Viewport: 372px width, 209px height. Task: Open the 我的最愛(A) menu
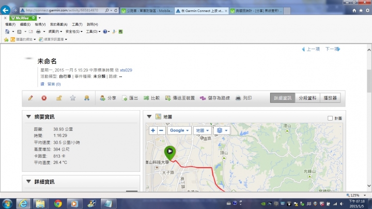click(58, 24)
